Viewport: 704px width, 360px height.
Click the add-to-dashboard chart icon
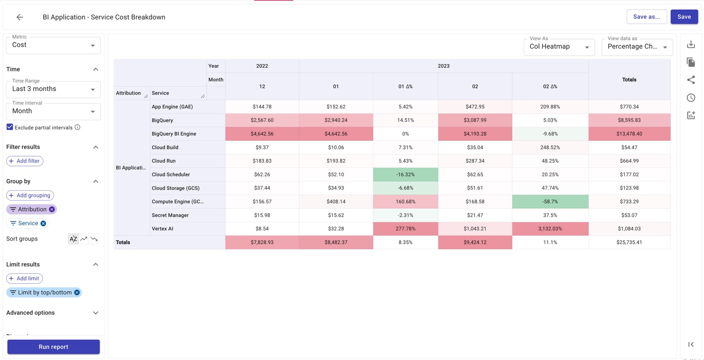691,115
